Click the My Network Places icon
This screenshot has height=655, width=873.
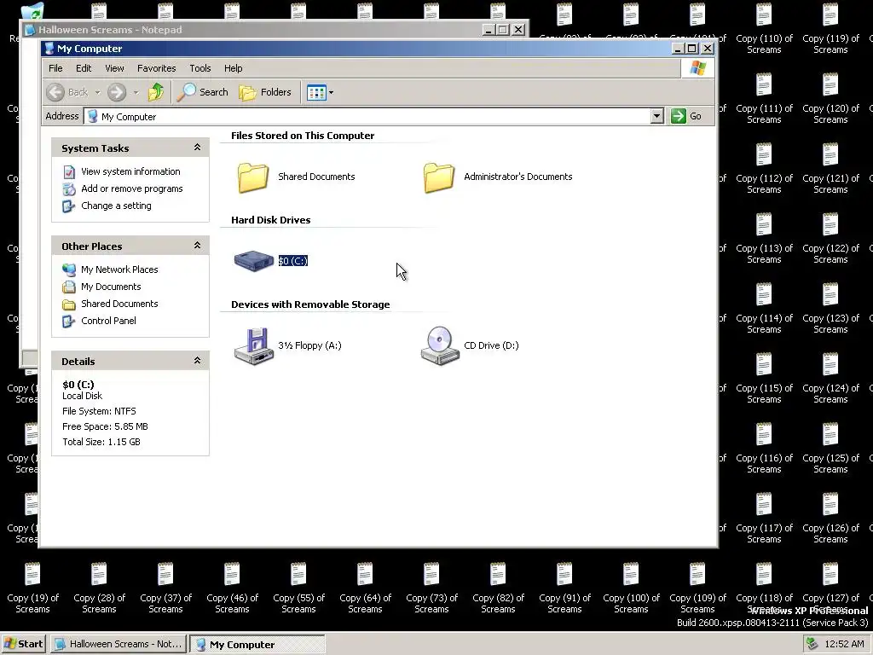69,270
